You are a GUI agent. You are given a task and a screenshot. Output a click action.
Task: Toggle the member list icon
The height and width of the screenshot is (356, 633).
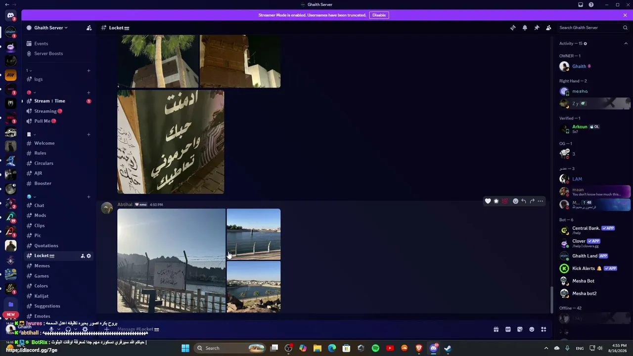pyautogui.click(x=548, y=28)
